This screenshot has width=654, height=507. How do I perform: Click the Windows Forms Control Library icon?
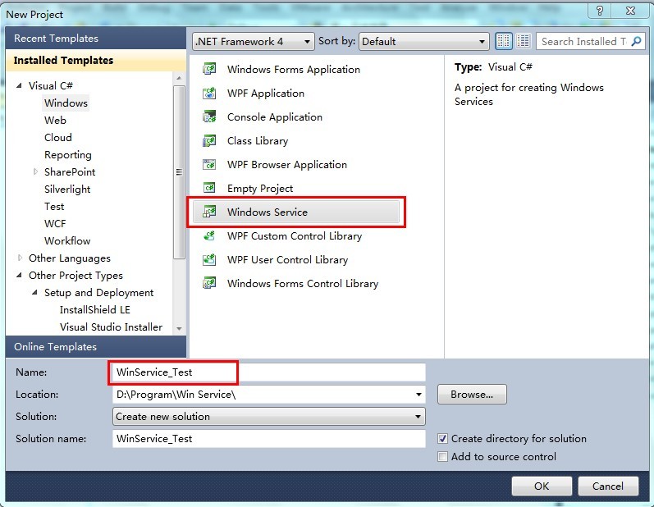pos(209,284)
